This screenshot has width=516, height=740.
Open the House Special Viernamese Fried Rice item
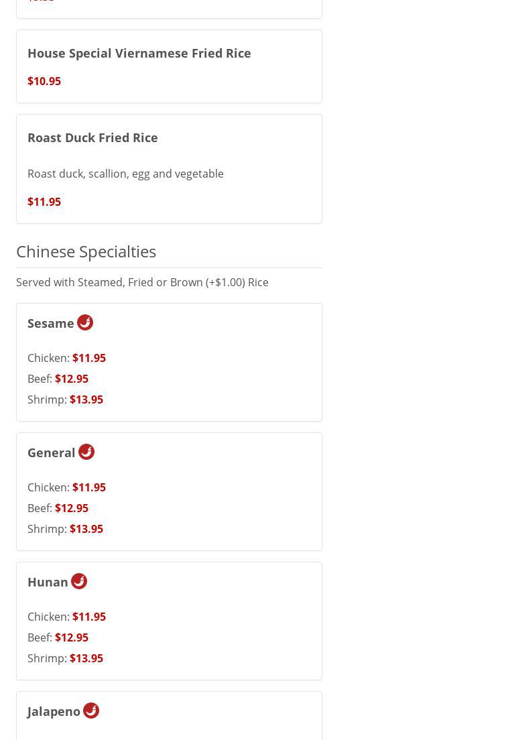click(139, 53)
